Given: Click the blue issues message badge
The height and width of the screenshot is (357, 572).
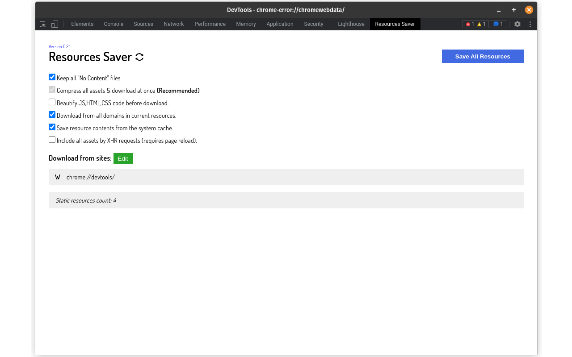Looking at the screenshot, I should click(x=498, y=24).
